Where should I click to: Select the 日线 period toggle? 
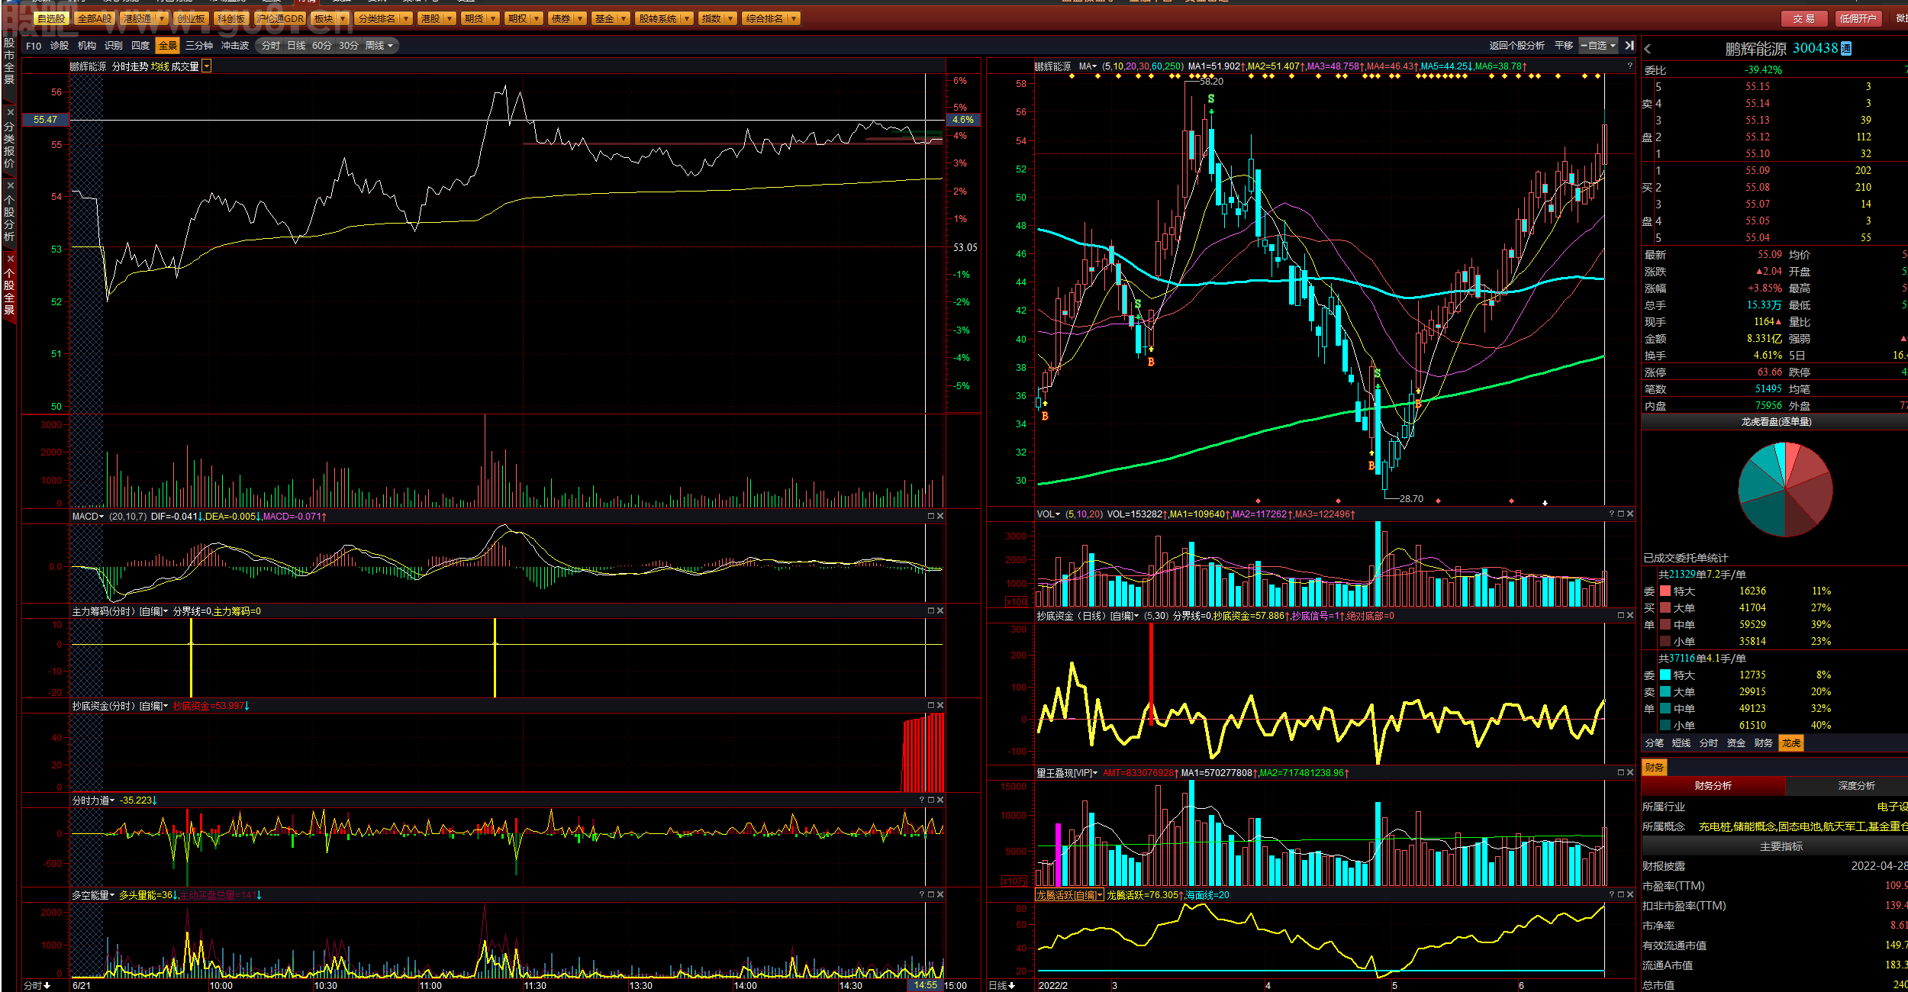click(296, 46)
